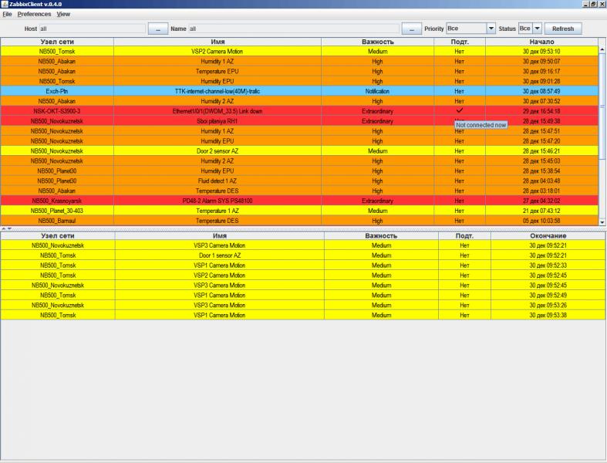Sort by upper 'Узел сети' column header
The height and width of the screenshot is (463, 607).
pos(57,42)
